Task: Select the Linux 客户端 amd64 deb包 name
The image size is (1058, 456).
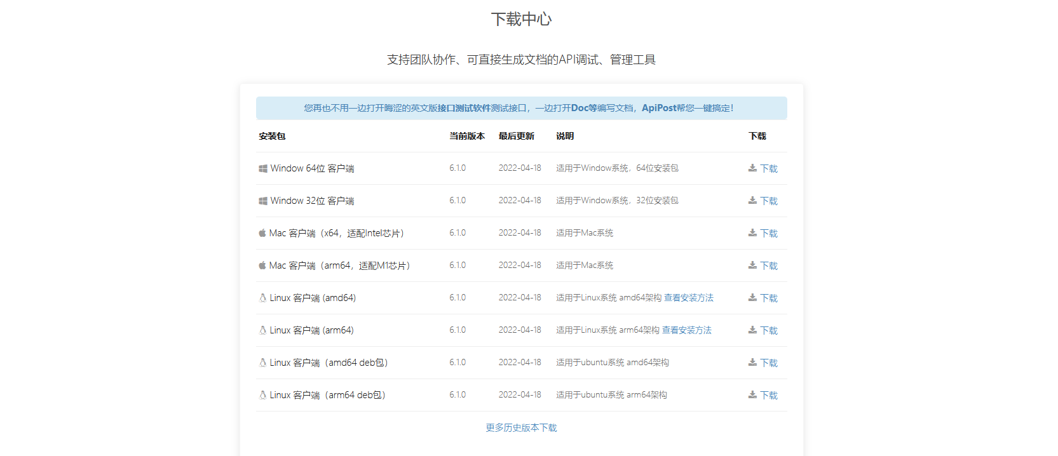Action: click(x=330, y=363)
